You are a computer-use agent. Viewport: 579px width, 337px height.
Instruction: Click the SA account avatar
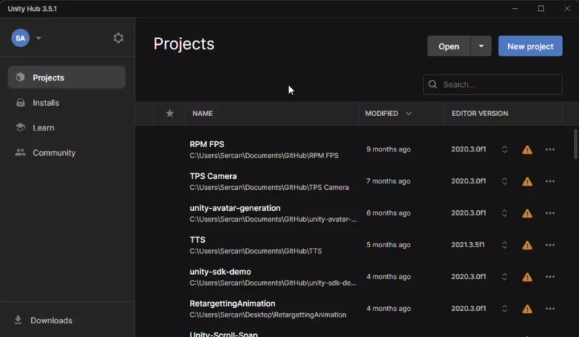[x=20, y=38]
